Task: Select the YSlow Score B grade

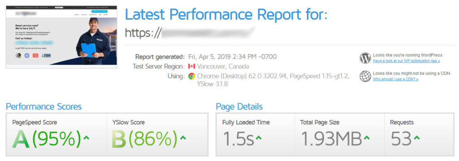Action: click(119, 139)
